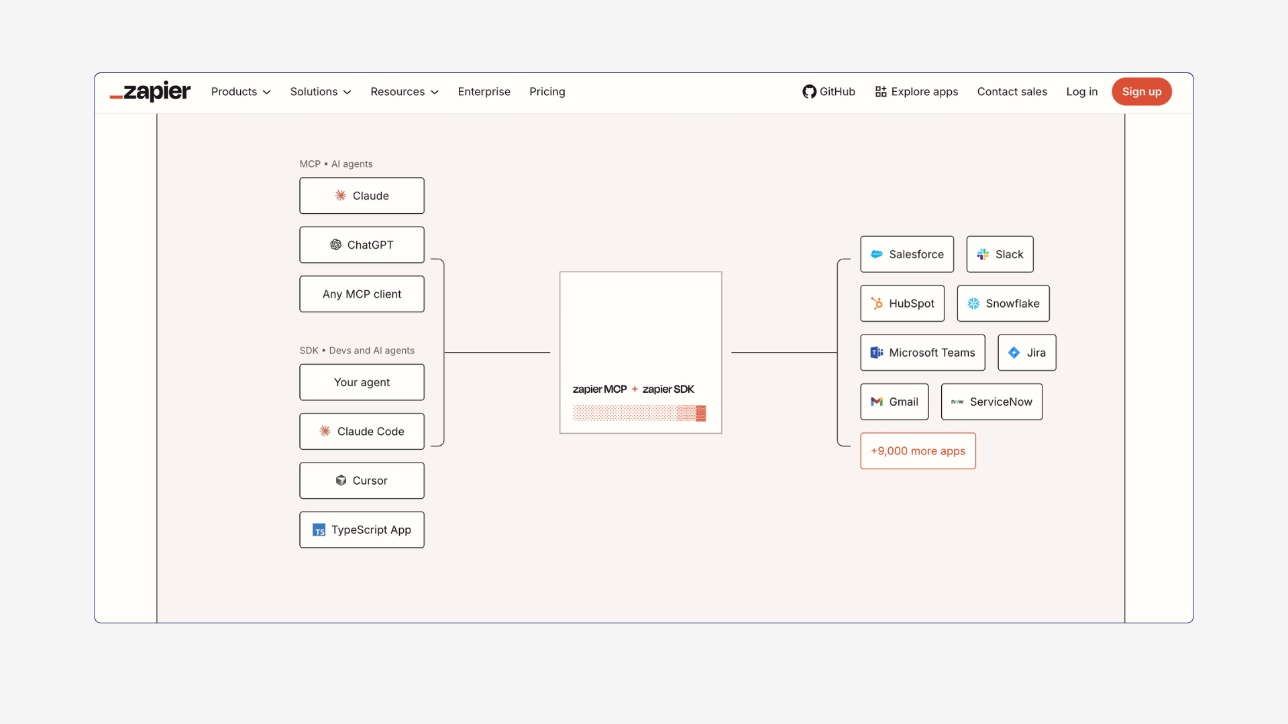Click the MCP • AI agents heading

click(x=336, y=164)
